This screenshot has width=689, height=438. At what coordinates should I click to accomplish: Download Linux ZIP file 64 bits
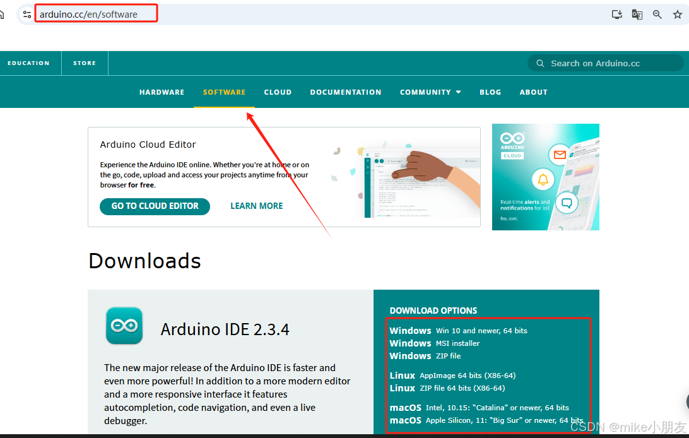coord(447,388)
